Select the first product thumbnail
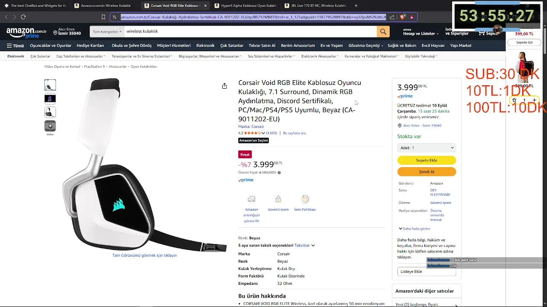Image resolution: width=547 pixels, height=307 pixels. (50, 85)
